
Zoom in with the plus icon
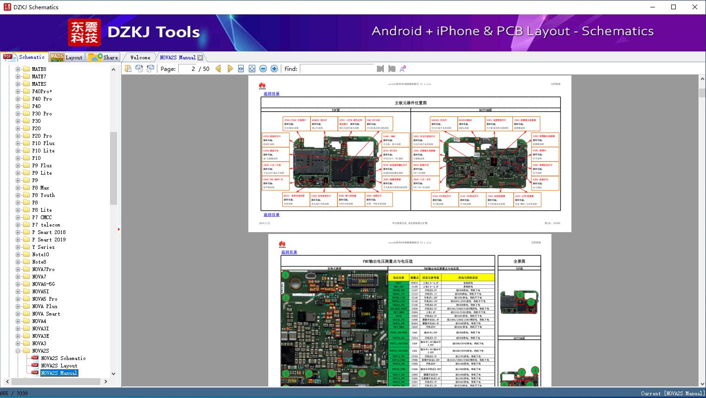[274, 69]
